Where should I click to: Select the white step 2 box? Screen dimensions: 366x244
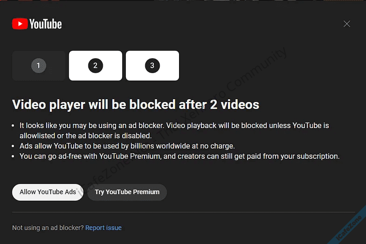point(96,66)
